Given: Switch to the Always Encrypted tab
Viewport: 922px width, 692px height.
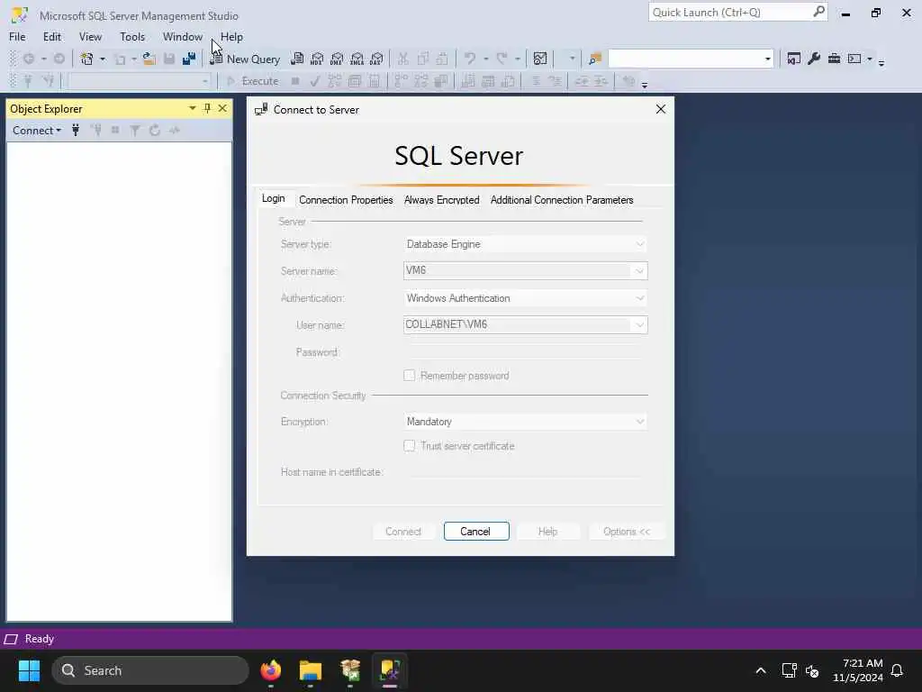Looking at the screenshot, I should tap(441, 200).
